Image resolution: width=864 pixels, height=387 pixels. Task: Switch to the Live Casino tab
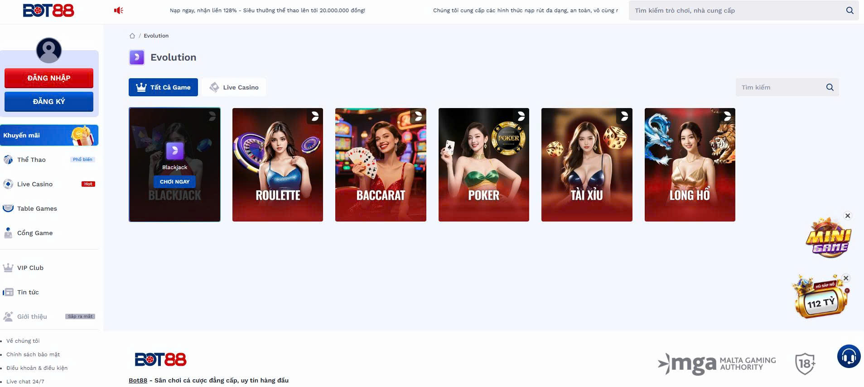(x=234, y=87)
